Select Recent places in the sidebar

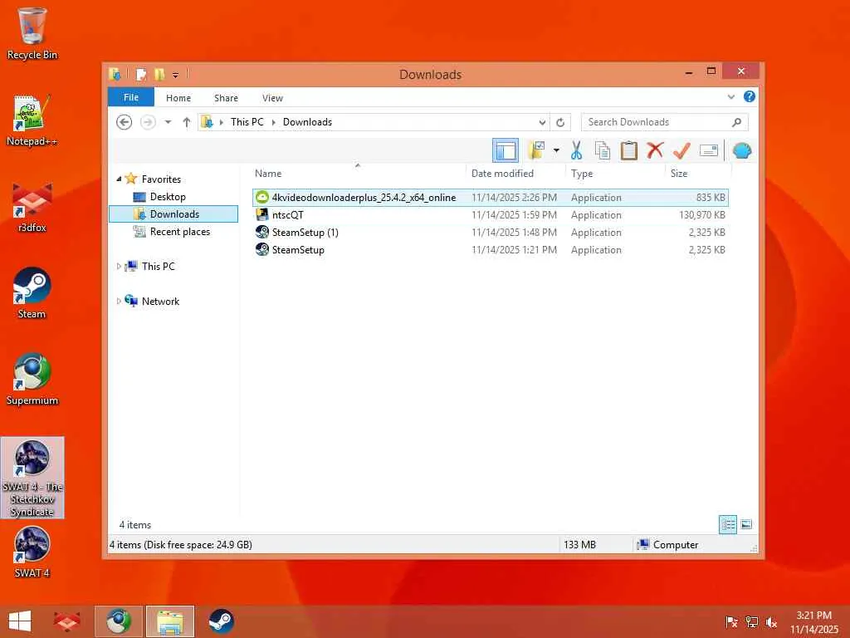coord(179,232)
